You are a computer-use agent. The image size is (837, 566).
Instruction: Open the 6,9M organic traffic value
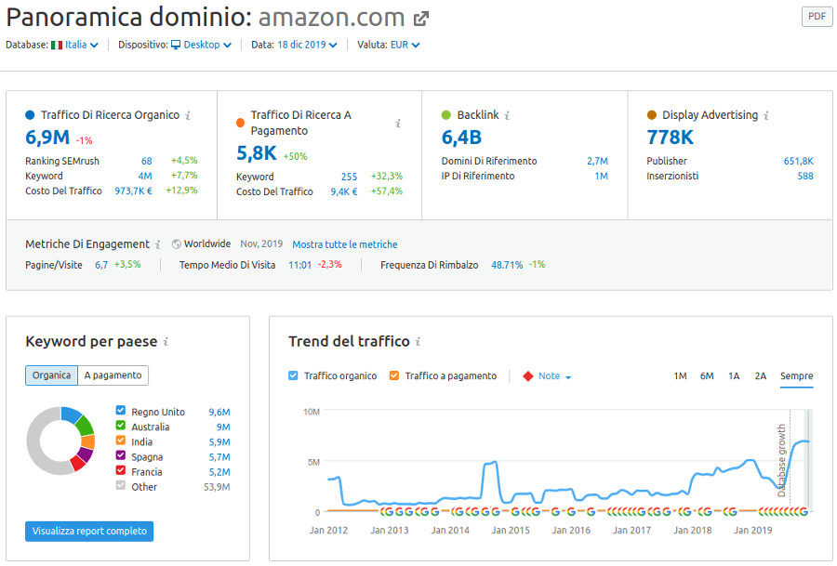[x=47, y=138]
